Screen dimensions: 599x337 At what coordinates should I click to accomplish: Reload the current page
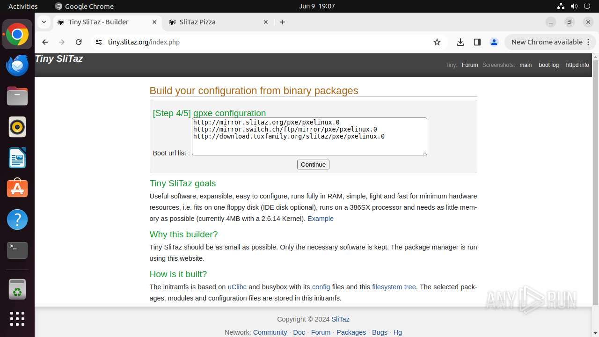click(79, 42)
